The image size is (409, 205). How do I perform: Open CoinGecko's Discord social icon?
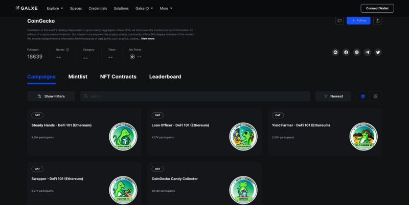[335, 53]
